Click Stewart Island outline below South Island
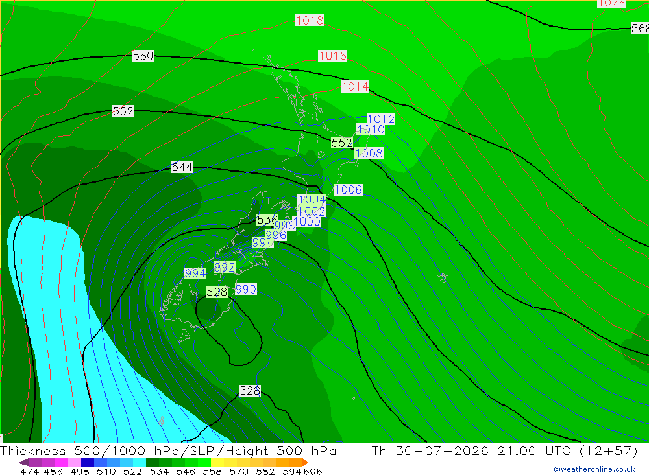649x475 pixels. (x=184, y=335)
